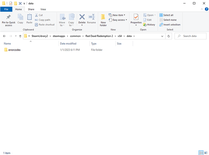Navigate to x64 in breadcrumb
The image size is (209, 155).
[120, 36]
